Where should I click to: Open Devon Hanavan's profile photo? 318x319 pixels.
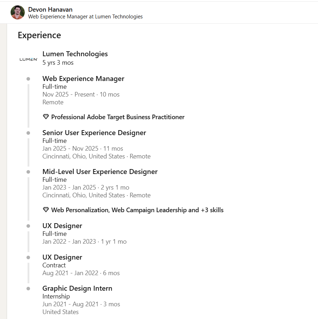click(18, 12)
